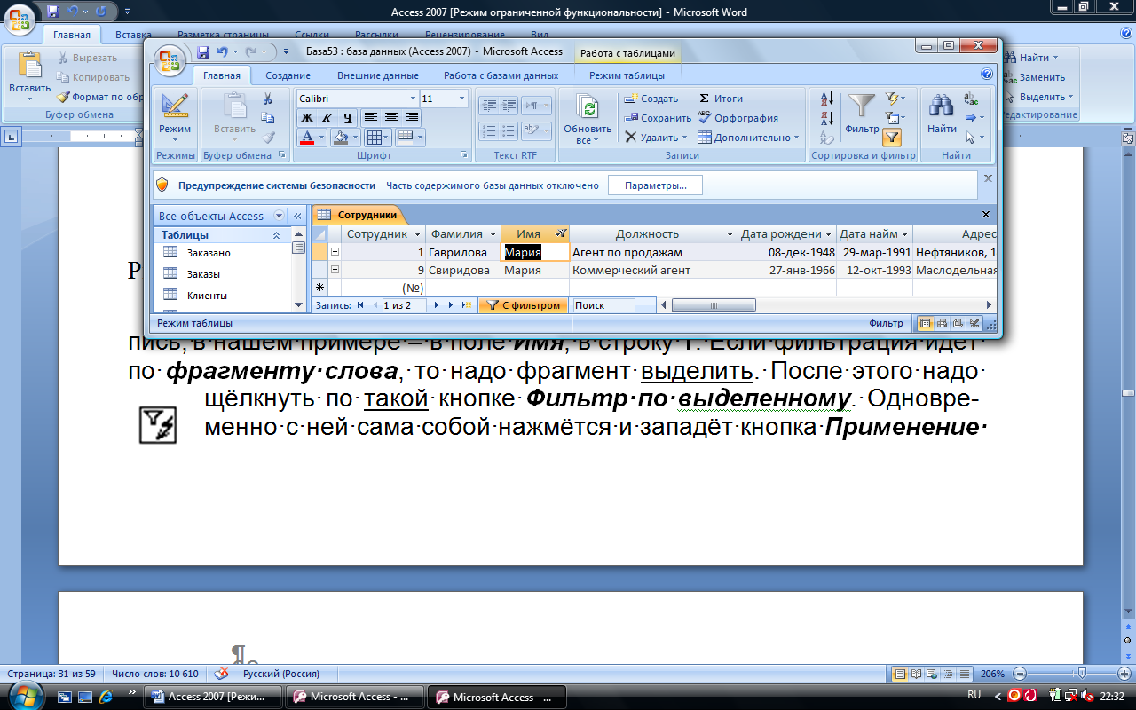Viewport: 1136px width, 710px height.
Task: Click the large Фильтр funnel button
Action: (x=862, y=114)
